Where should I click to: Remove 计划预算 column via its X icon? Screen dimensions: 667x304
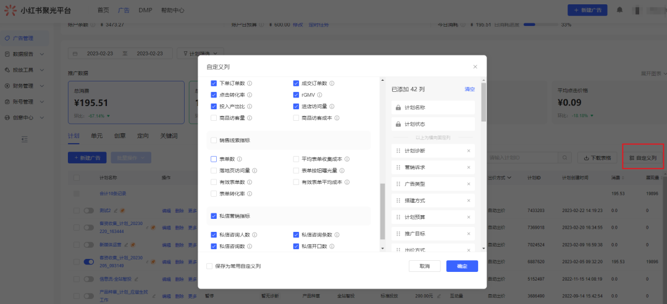coord(469,217)
